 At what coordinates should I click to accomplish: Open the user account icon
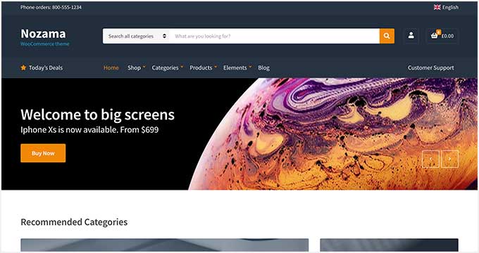[411, 36]
